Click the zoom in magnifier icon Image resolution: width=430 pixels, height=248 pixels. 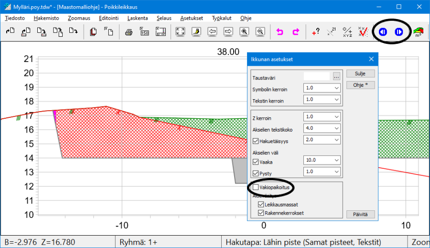coord(244,32)
